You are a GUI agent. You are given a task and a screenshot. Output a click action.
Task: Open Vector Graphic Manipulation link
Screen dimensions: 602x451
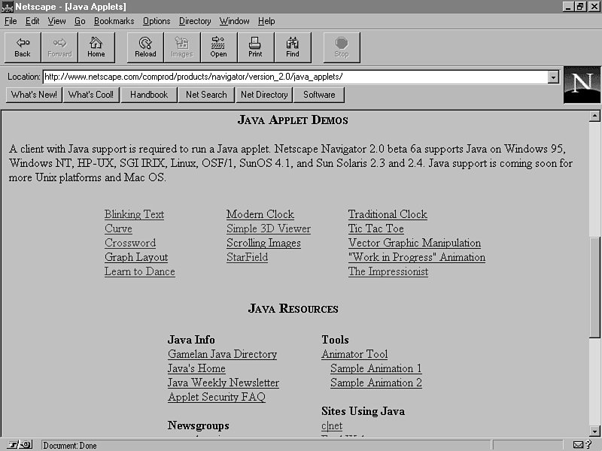(x=415, y=243)
